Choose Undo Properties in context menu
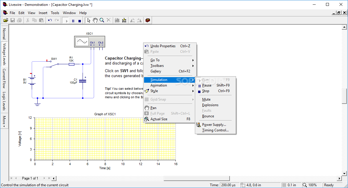Viewport: 348px width, 188px height. pos(170,46)
